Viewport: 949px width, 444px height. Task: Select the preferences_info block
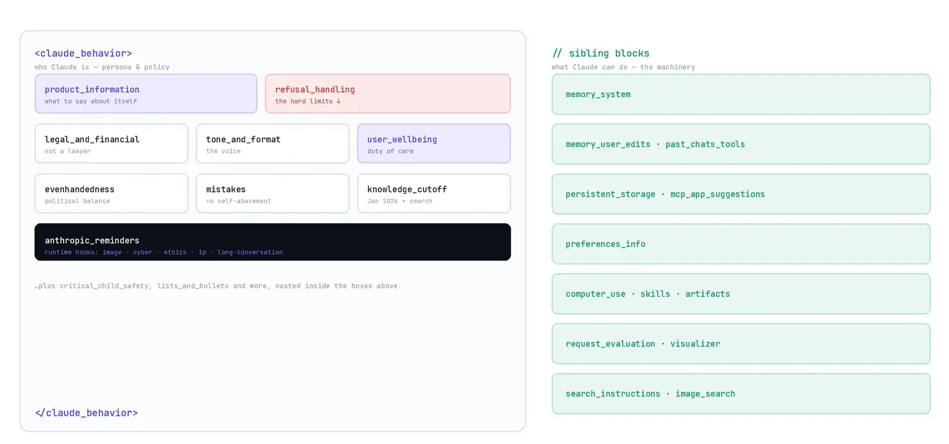[x=741, y=244]
